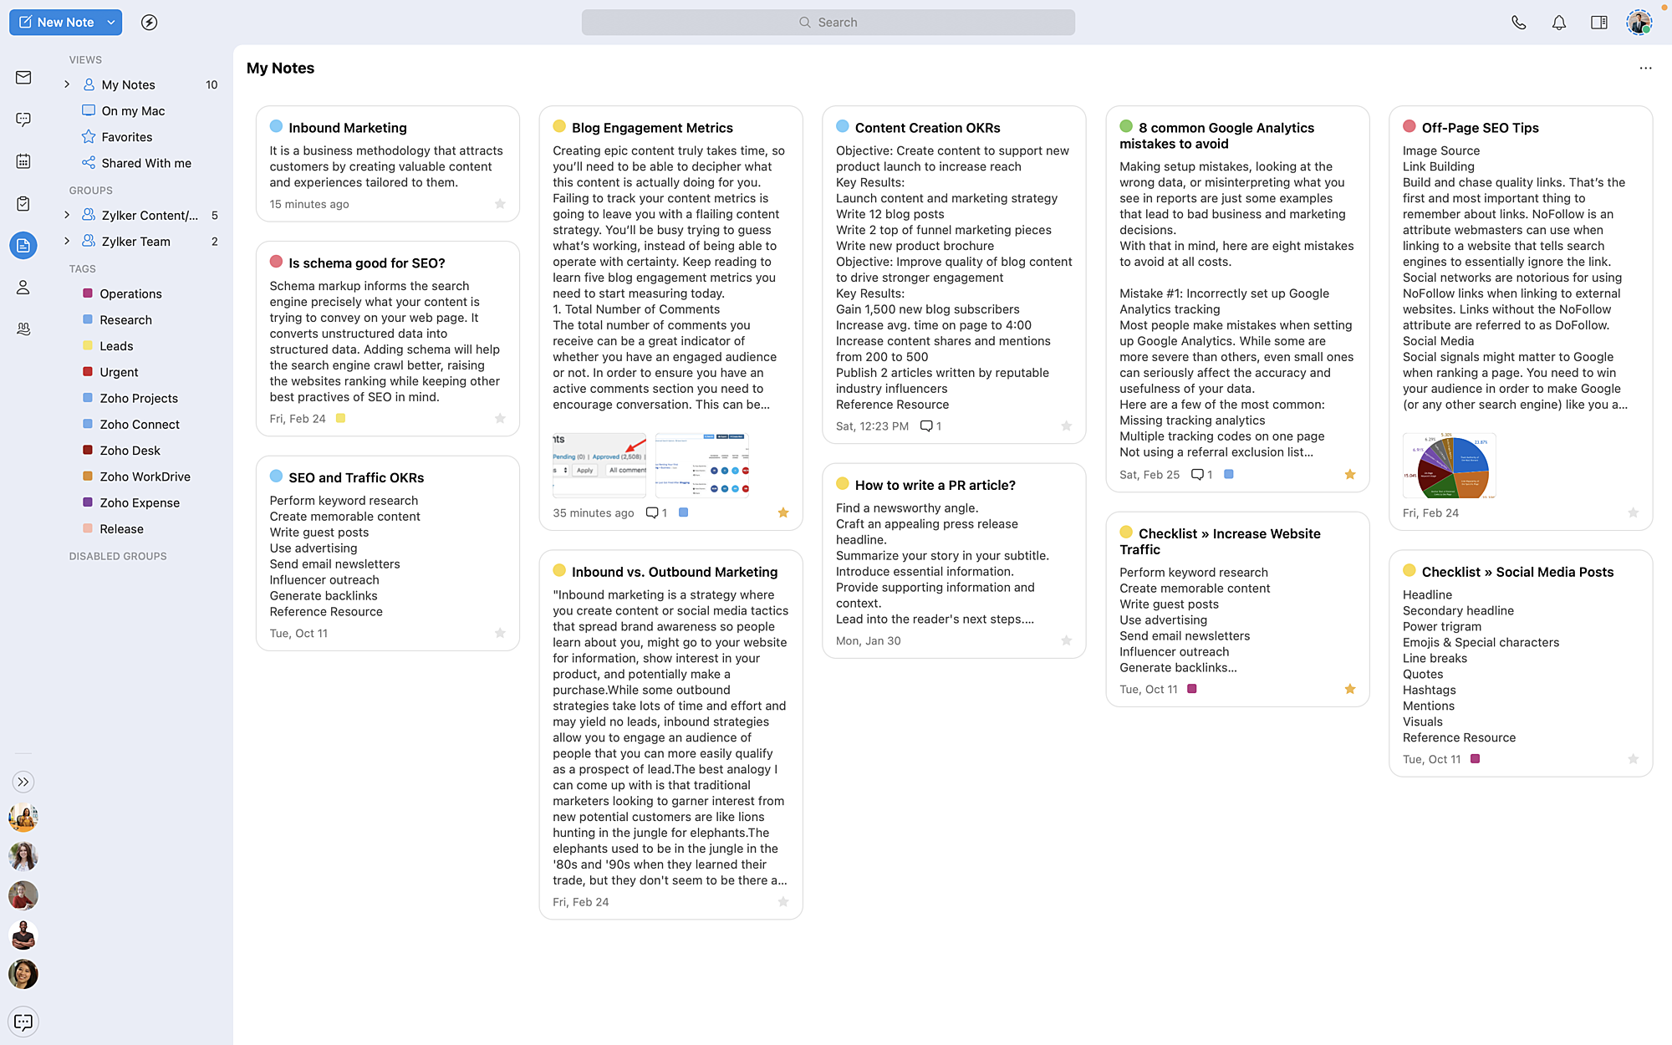The height and width of the screenshot is (1045, 1672).
Task: Star the Inbound Marketing note
Action: (x=500, y=204)
